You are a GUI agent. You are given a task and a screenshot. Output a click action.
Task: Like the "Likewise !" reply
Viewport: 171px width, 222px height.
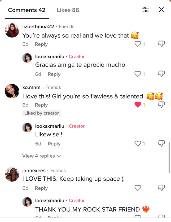coord(138,144)
